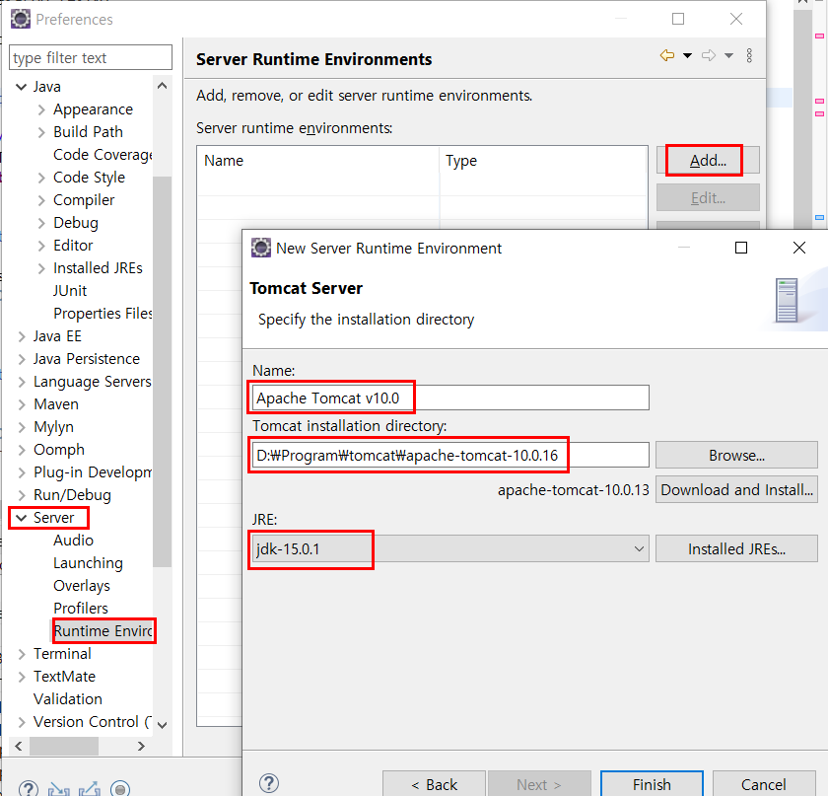Viewport: 828px width, 796px height.
Task: Maximize the New Server Runtime Environment dialog
Action: click(x=741, y=248)
